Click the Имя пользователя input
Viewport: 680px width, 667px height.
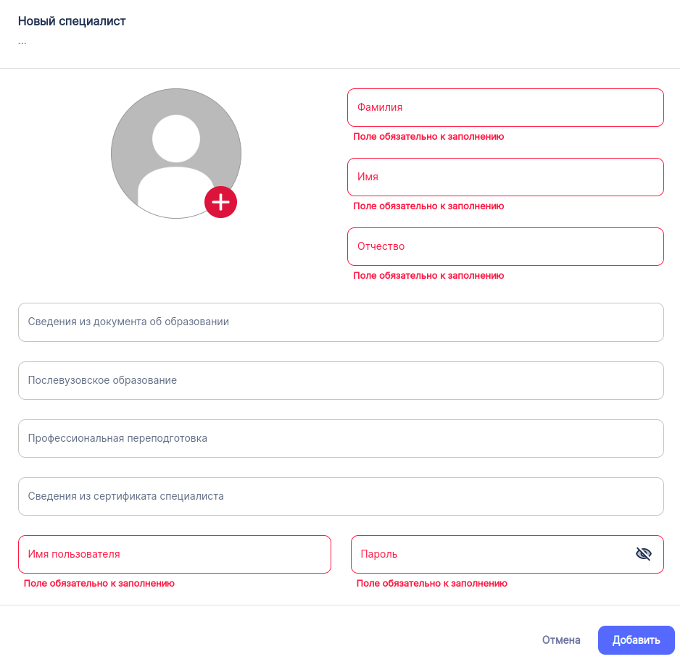click(174, 554)
